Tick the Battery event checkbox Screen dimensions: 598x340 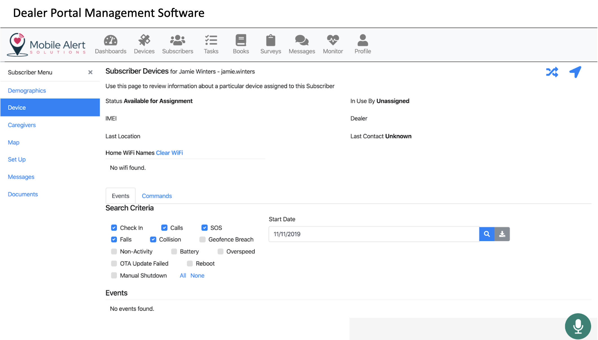coord(174,251)
